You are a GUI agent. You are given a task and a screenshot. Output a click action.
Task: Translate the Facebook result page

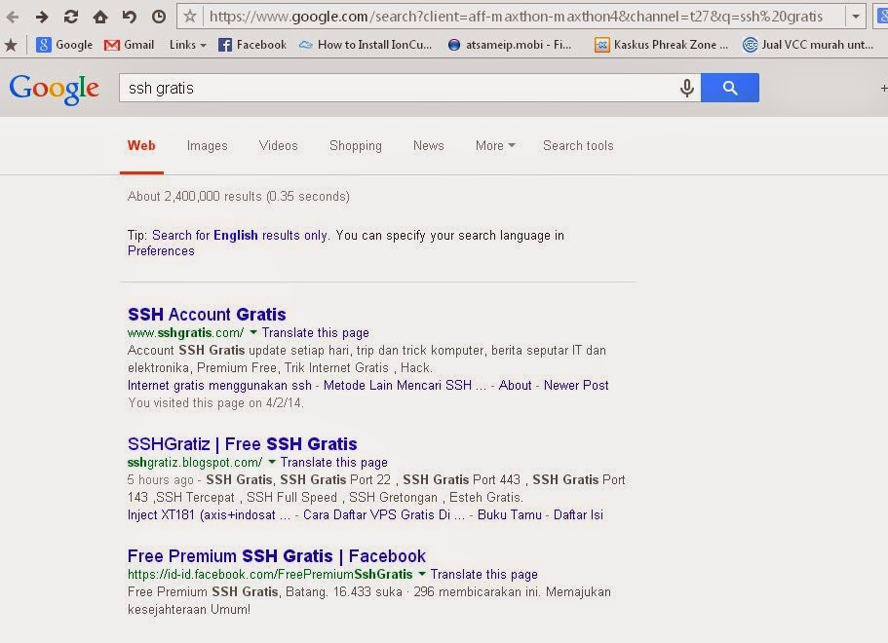point(484,575)
